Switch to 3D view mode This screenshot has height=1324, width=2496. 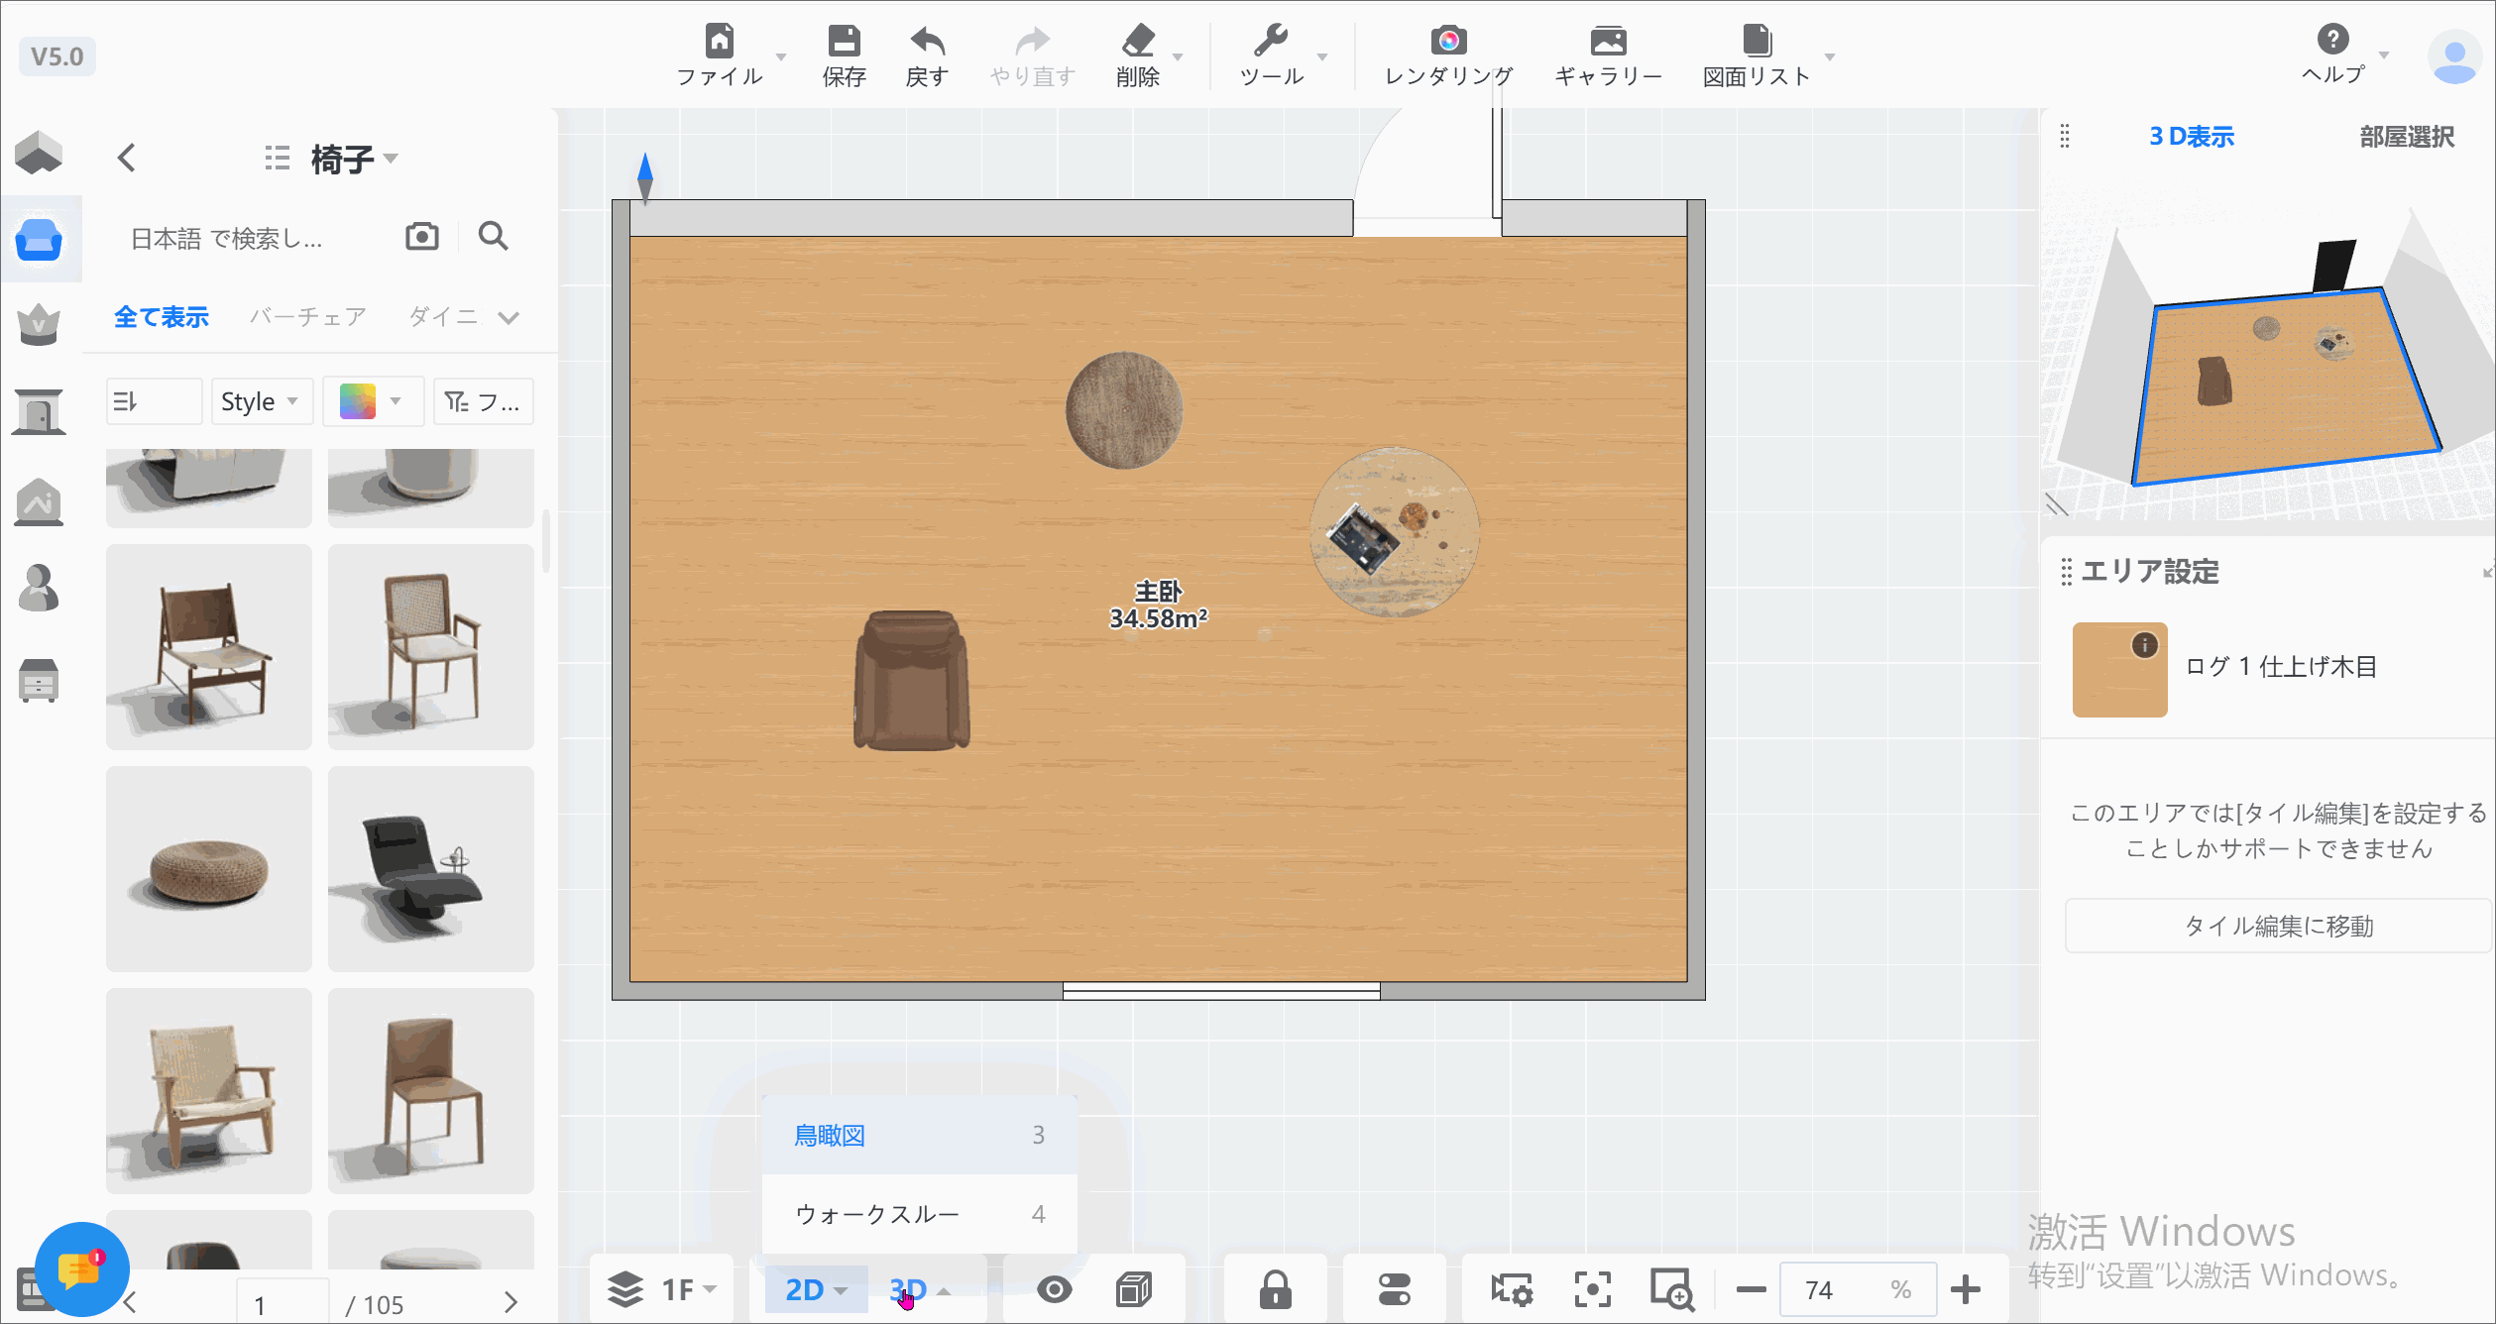click(908, 1289)
